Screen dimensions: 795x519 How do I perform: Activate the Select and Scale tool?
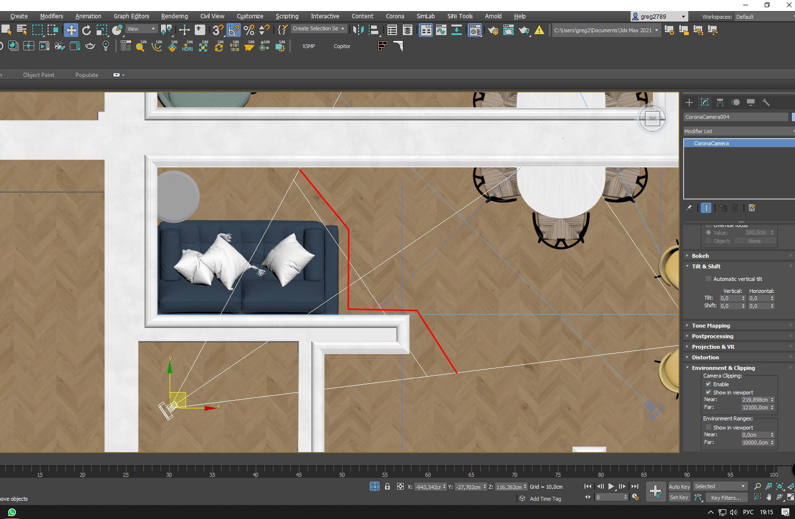(101, 30)
